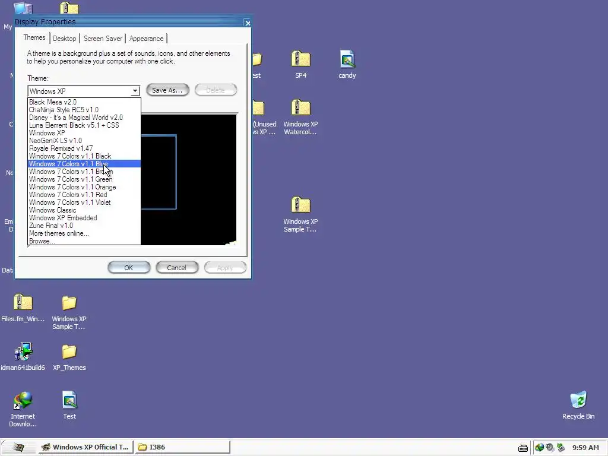Viewport: 608px width, 456px height.
Task: Close the Display Properties dialog
Action: click(248, 23)
